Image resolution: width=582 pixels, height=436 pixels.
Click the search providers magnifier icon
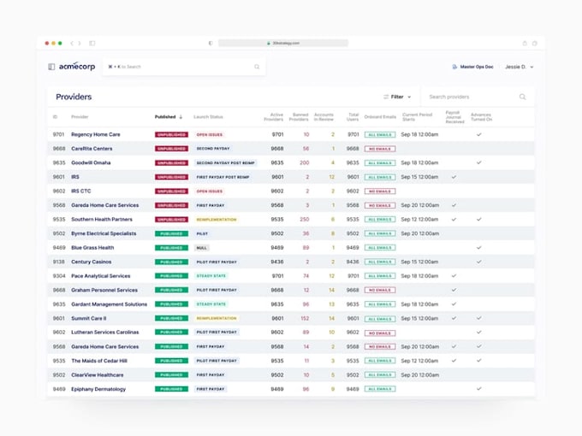coord(523,97)
